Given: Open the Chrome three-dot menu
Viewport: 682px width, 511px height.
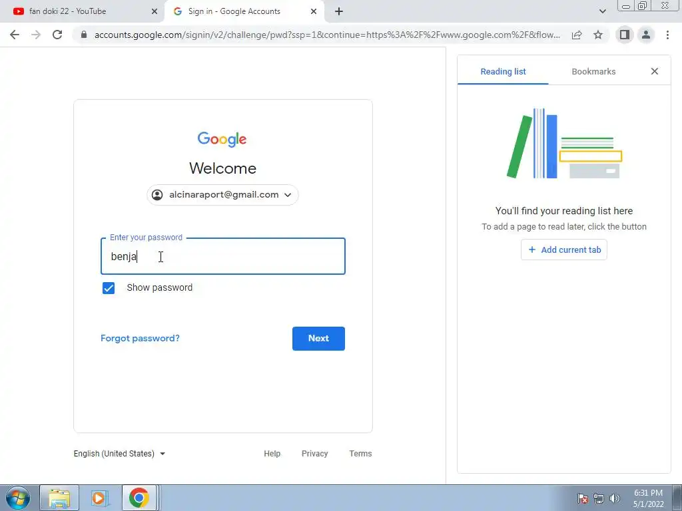Looking at the screenshot, I should tap(667, 35).
